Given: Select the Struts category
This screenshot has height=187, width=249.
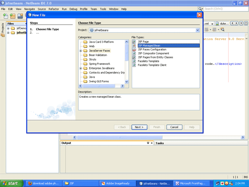Looking at the screenshot, I should coord(93,59).
